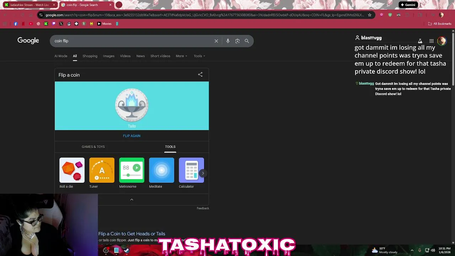Open All Bookmarks folder

pos(440,24)
